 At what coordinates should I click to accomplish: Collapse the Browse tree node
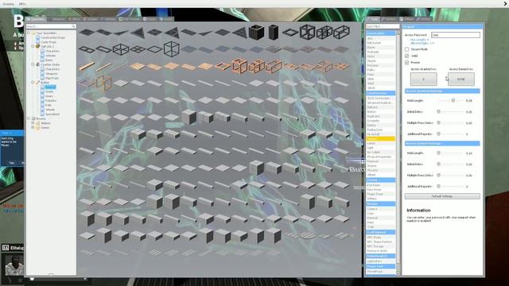click(29, 118)
